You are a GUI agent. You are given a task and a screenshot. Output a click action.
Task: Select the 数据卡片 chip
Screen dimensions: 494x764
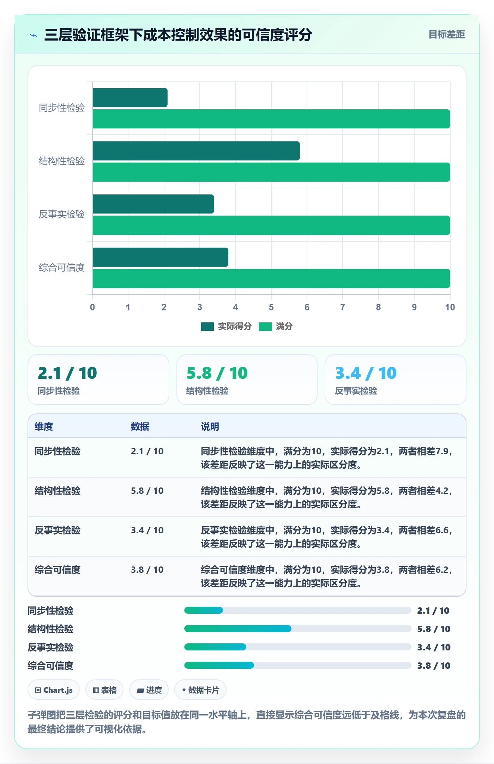click(x=200, y=690)
